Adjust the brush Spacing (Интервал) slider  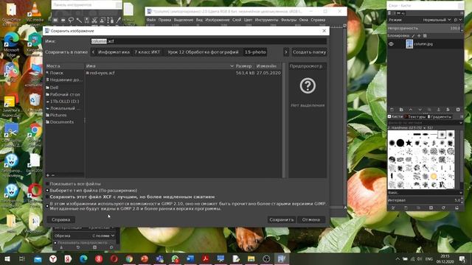coord(424,200)
